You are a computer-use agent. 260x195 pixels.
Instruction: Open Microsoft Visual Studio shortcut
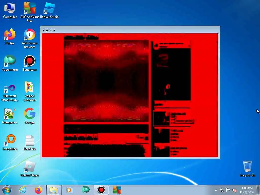(10, 93)
